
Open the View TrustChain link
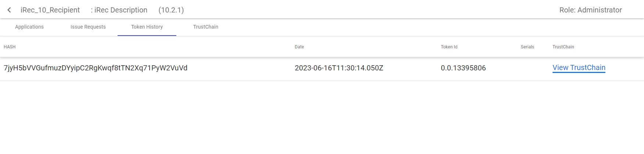579,68
